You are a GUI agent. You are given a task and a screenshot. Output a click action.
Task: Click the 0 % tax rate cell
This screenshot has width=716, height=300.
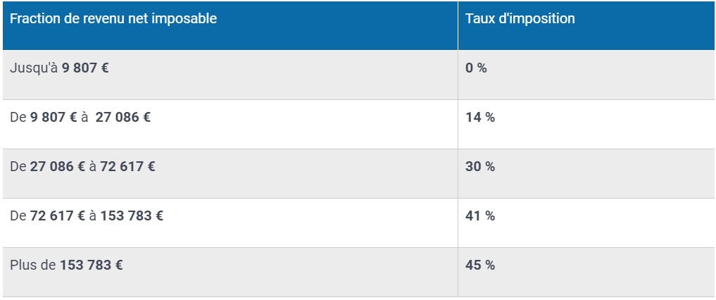pos(476,68)
